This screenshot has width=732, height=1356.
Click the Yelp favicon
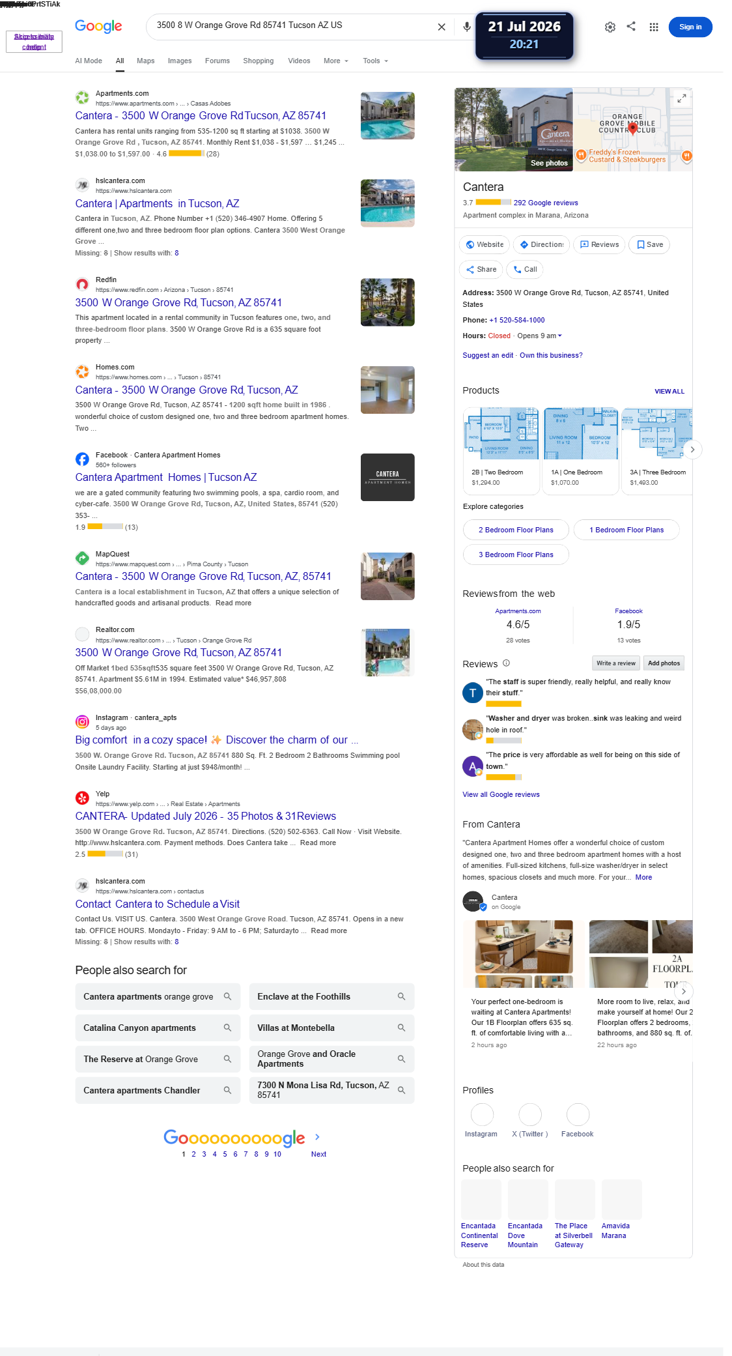82,798
